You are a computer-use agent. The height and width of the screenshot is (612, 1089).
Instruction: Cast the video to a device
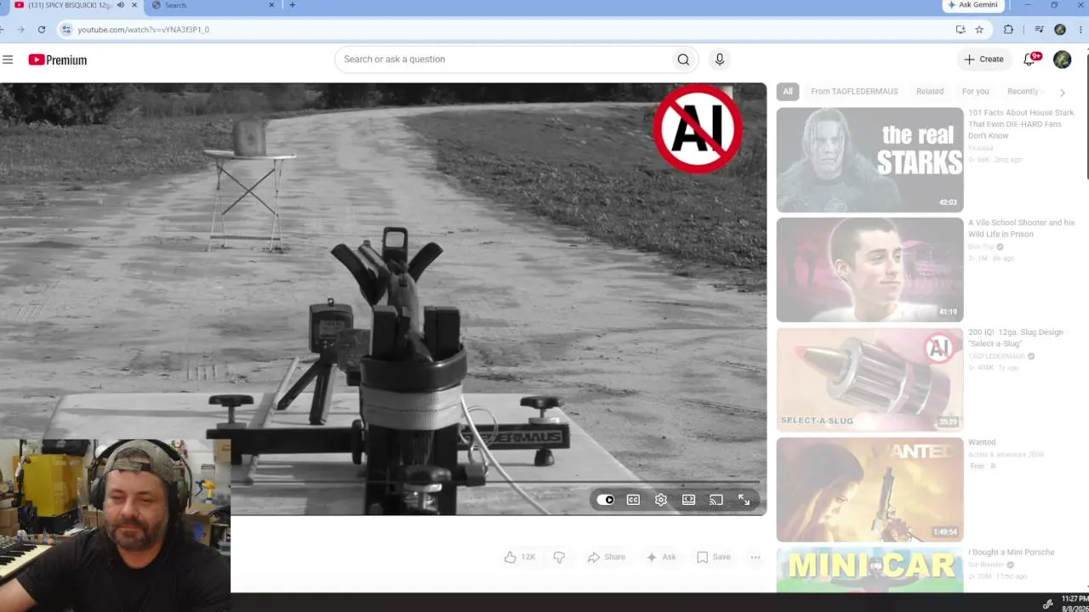716,500
